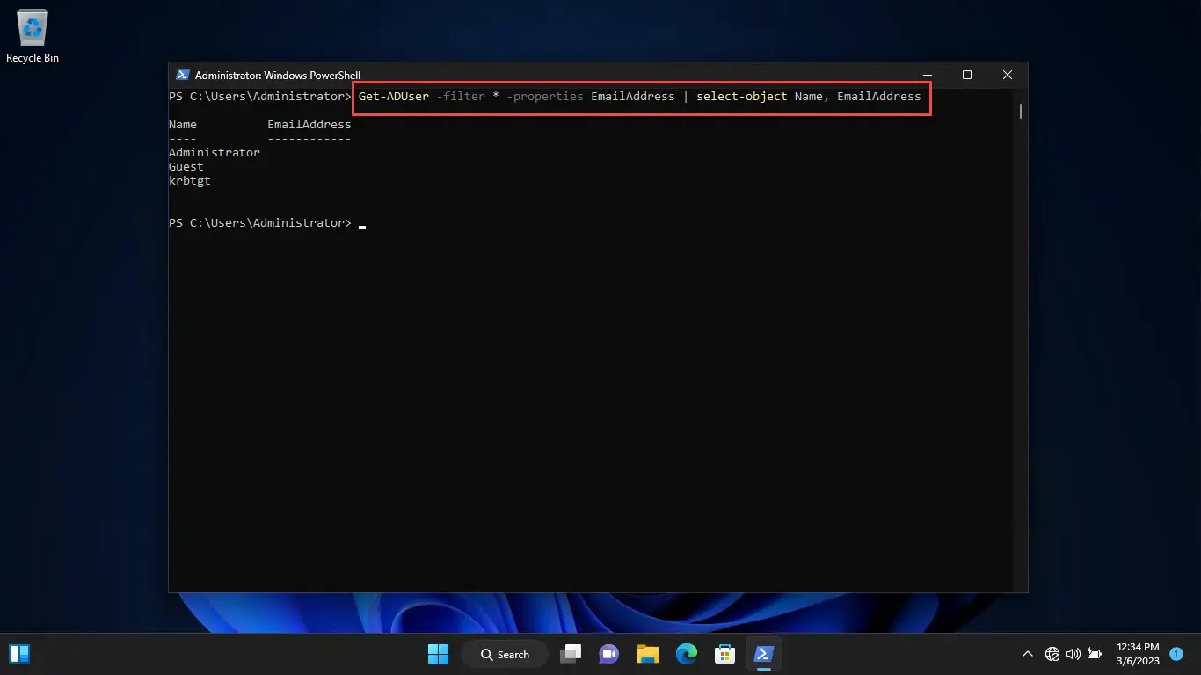Image resolution: width=1201 pixels, height=675 pixels.
Task: Click the 'Name' column header
Action: pyautogui.click(x=183, y=125)
